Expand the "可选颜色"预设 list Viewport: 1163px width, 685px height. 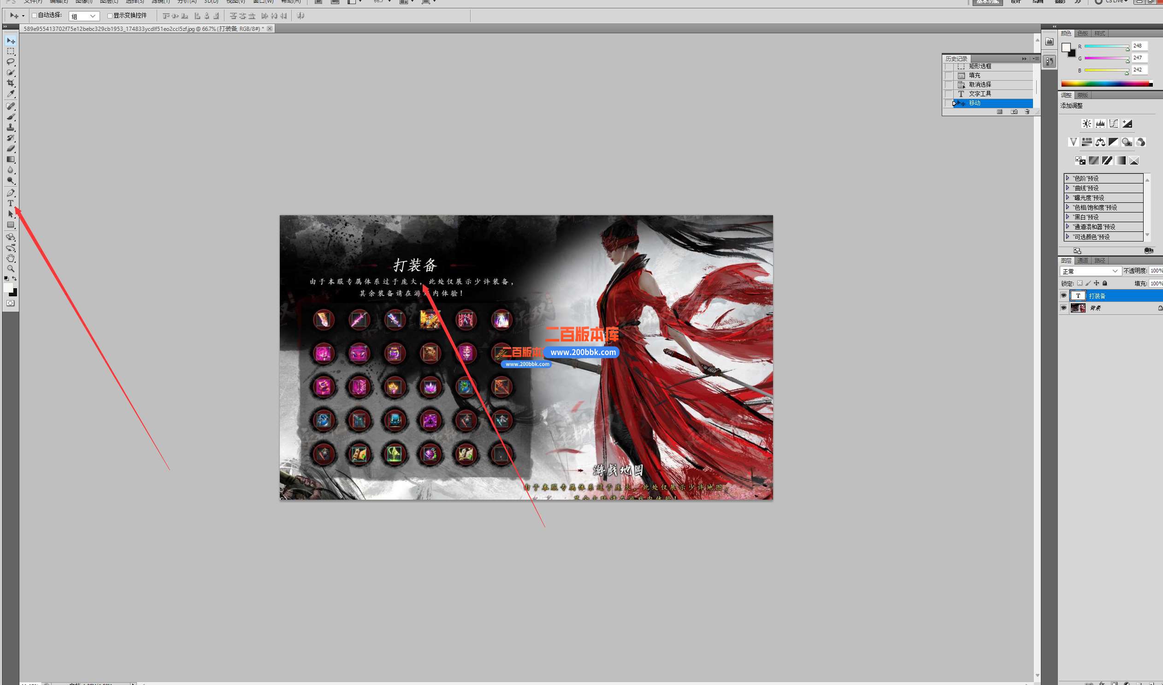pos(1067,236)
